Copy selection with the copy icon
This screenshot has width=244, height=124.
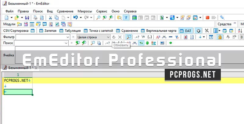[x=57, y=18]
